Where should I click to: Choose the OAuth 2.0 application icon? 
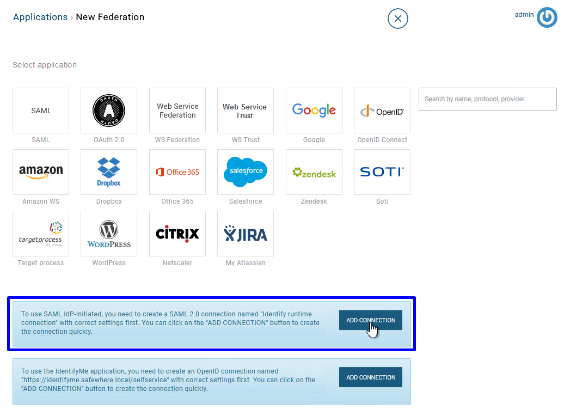point(109,111)
